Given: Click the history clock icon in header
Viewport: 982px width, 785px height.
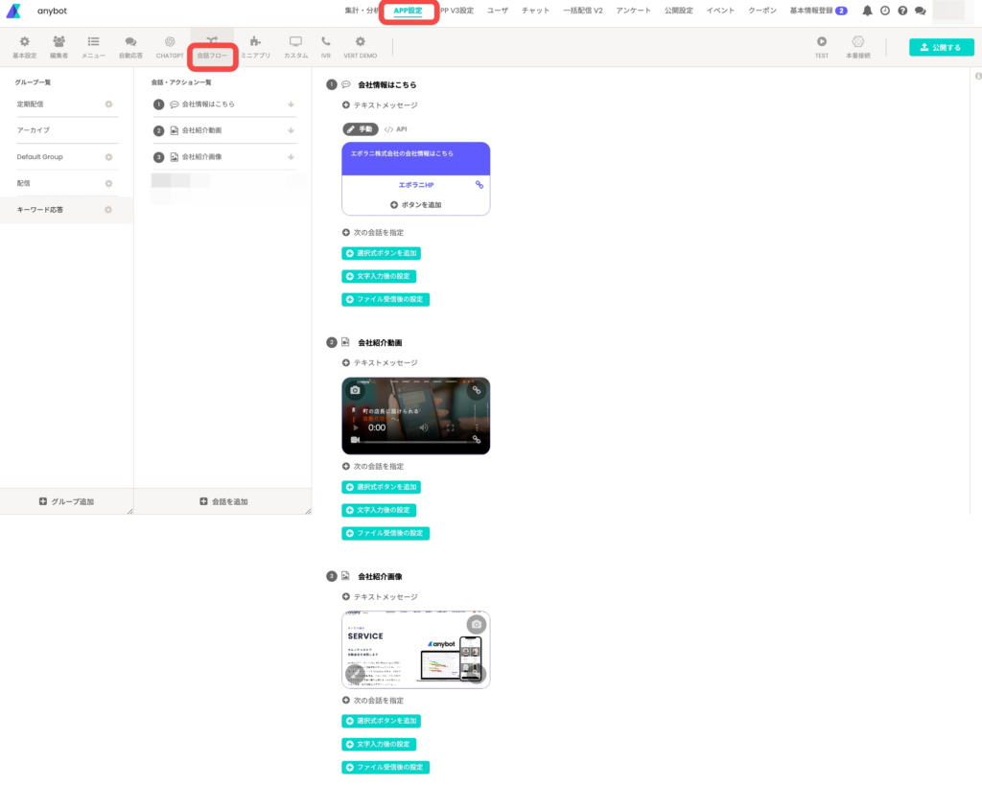Looking at the screenshot, I should [884, 11].
